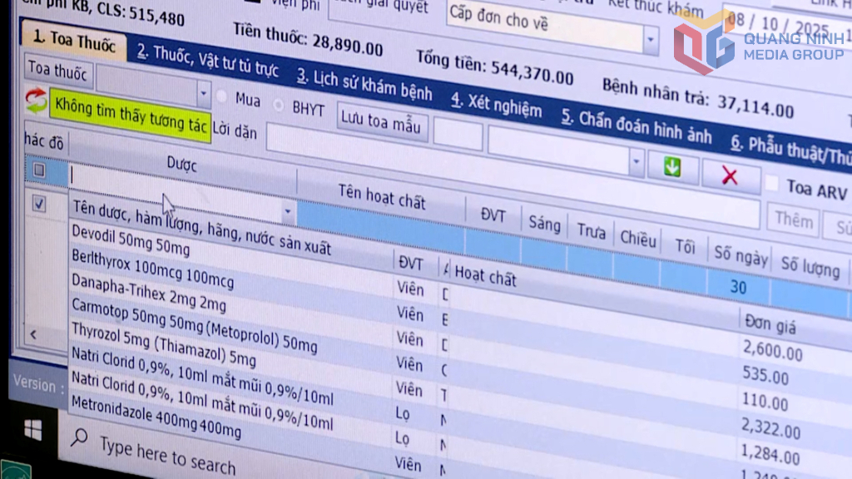Open the Xét nghiệm tab
This screenshot has width=852, height=479.
pos(496,106)
